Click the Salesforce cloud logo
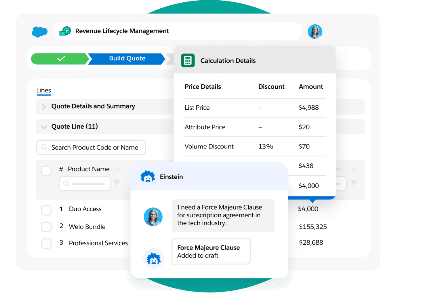The height and width of the screenshot is (294, 442). click(x=40, y=32)
